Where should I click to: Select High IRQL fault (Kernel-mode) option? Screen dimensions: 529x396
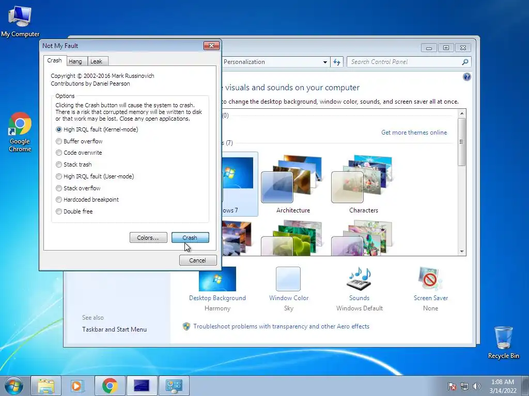(x=97, y=129)
